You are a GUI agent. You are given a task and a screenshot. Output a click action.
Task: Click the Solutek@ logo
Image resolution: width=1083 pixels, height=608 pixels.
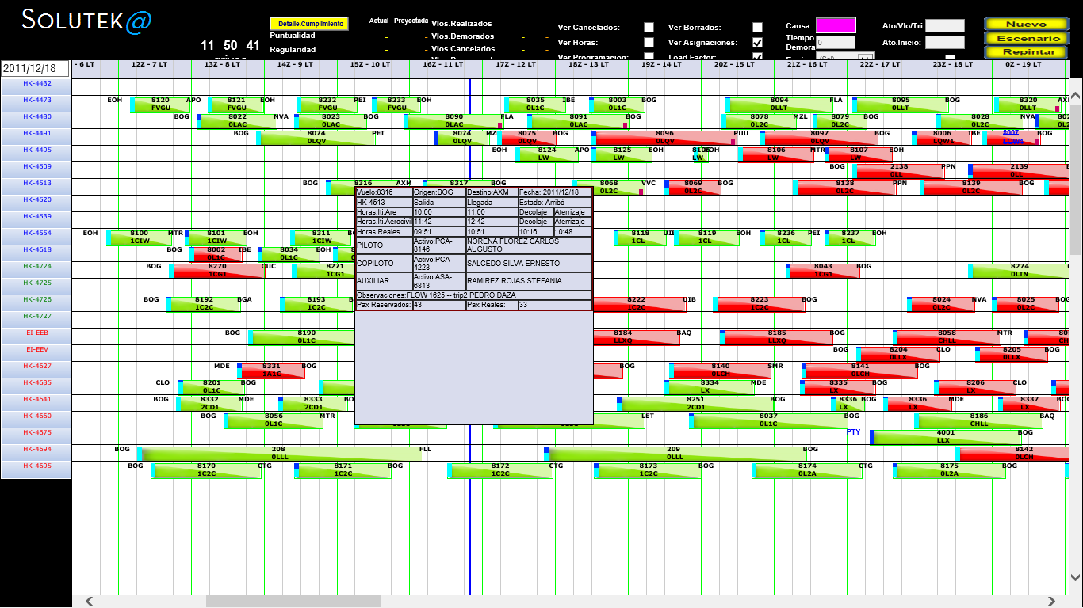coord(86,21)
